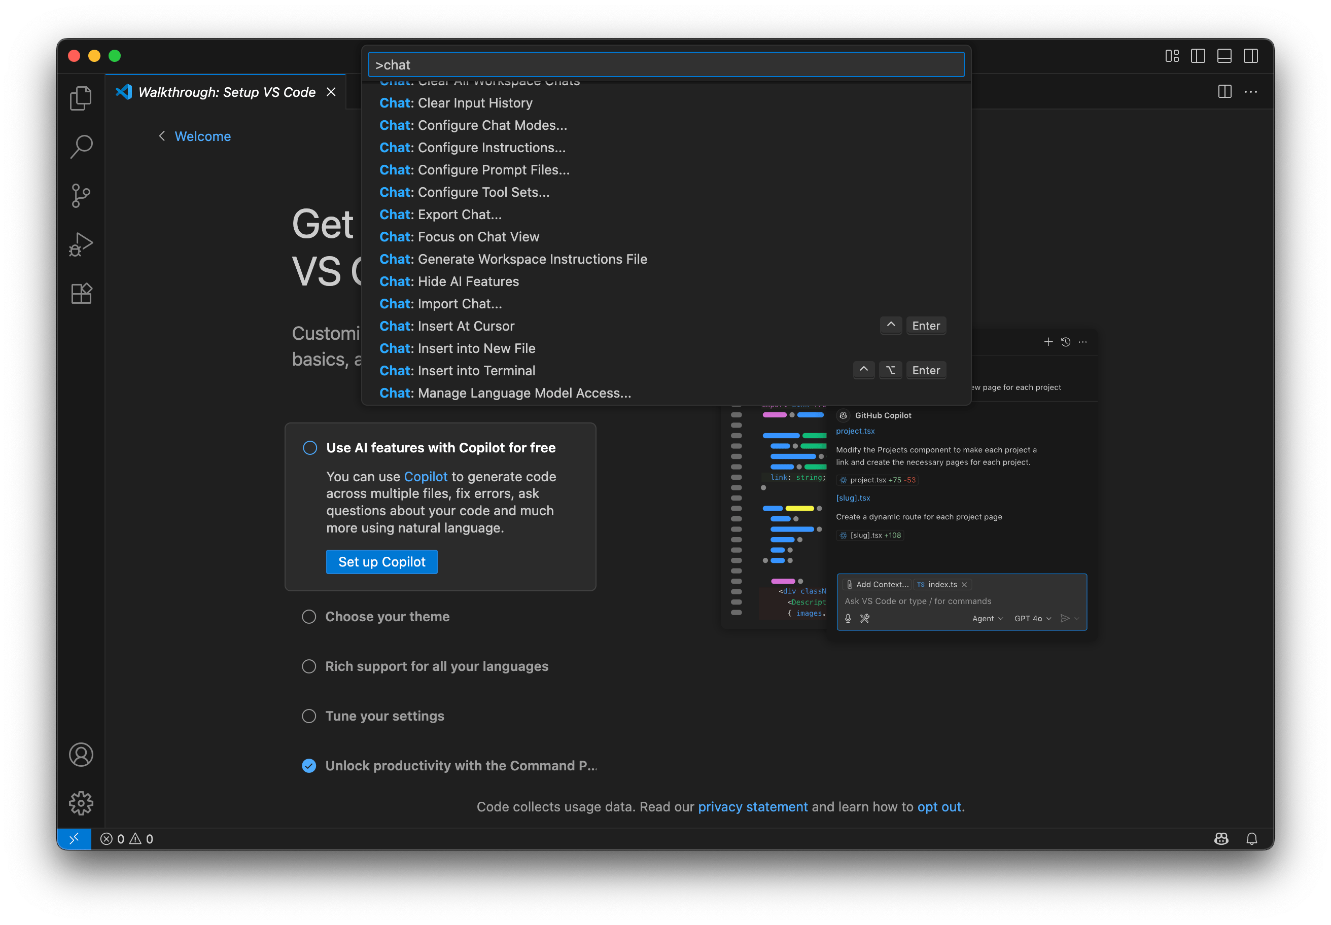Select 'Chat: Focus on Chat View' command
The width and height of the screenshot is (1331, 925).
pyautogui.click(x=459, y=236)
